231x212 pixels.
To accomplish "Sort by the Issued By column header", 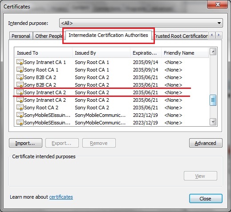I will tap(101, 53).
